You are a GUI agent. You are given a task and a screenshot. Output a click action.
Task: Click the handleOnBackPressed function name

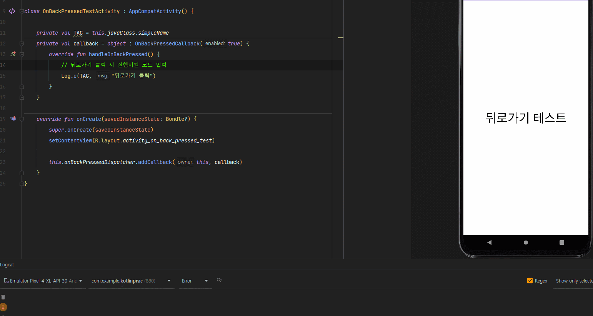point(118,54)
